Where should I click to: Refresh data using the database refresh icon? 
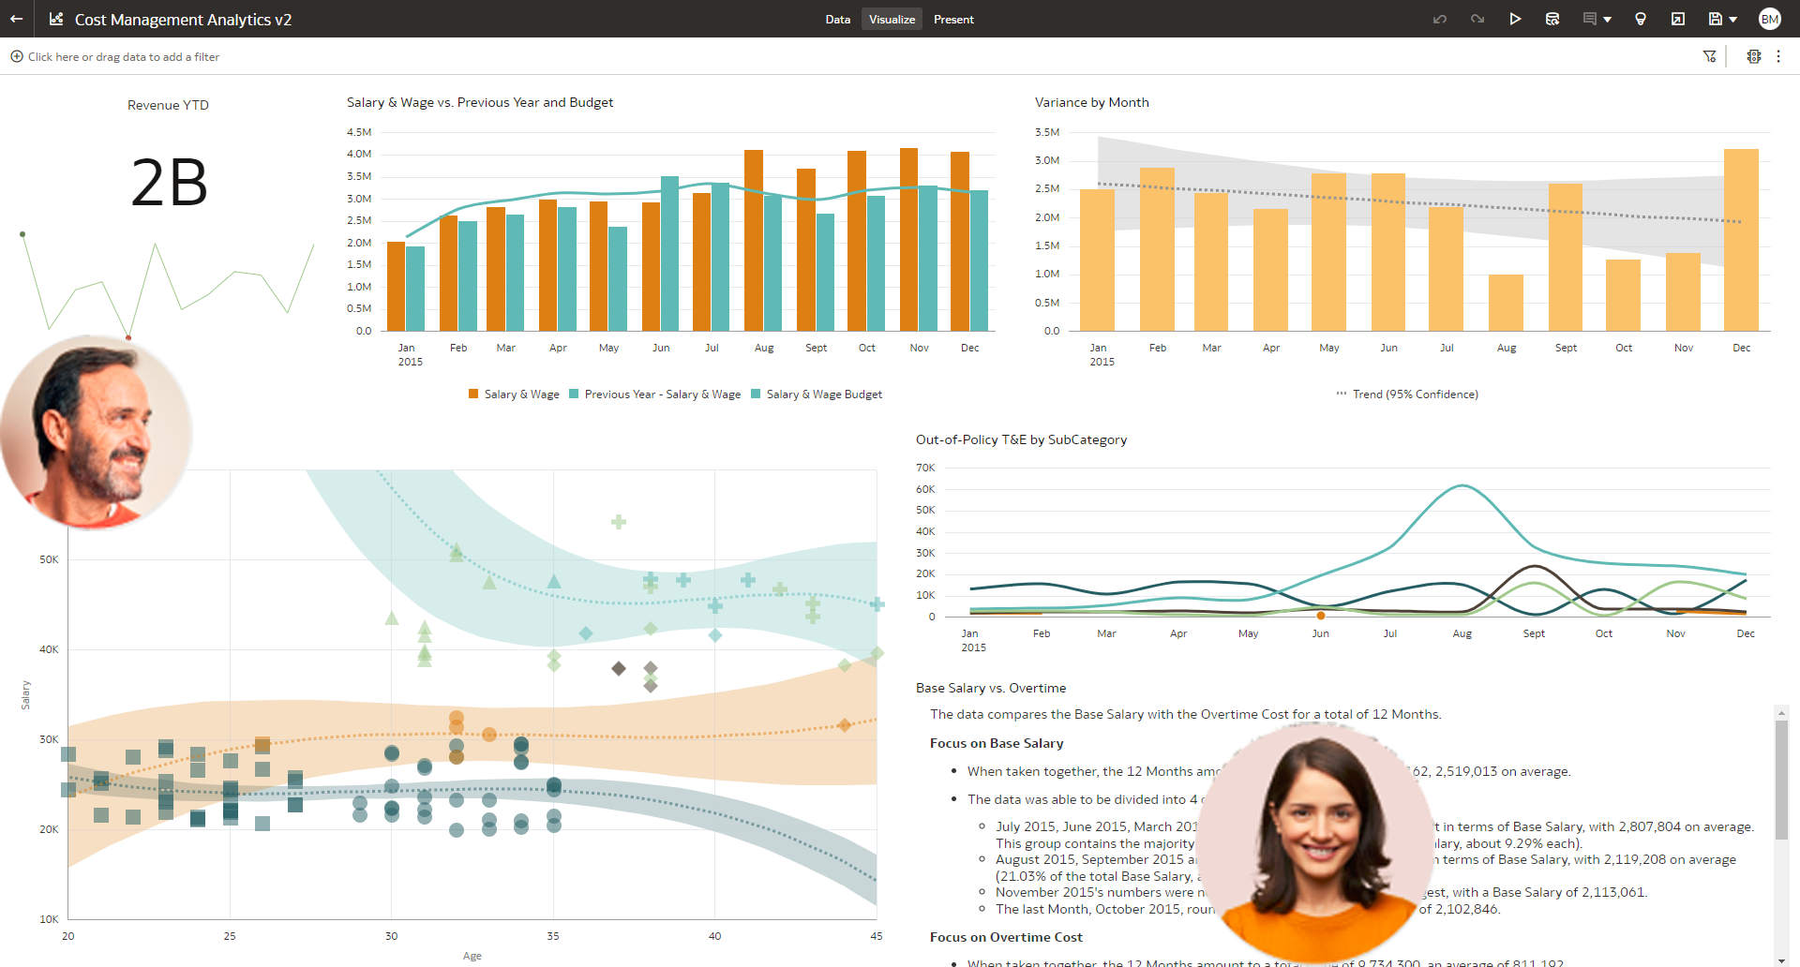(x=1552, y=19)
